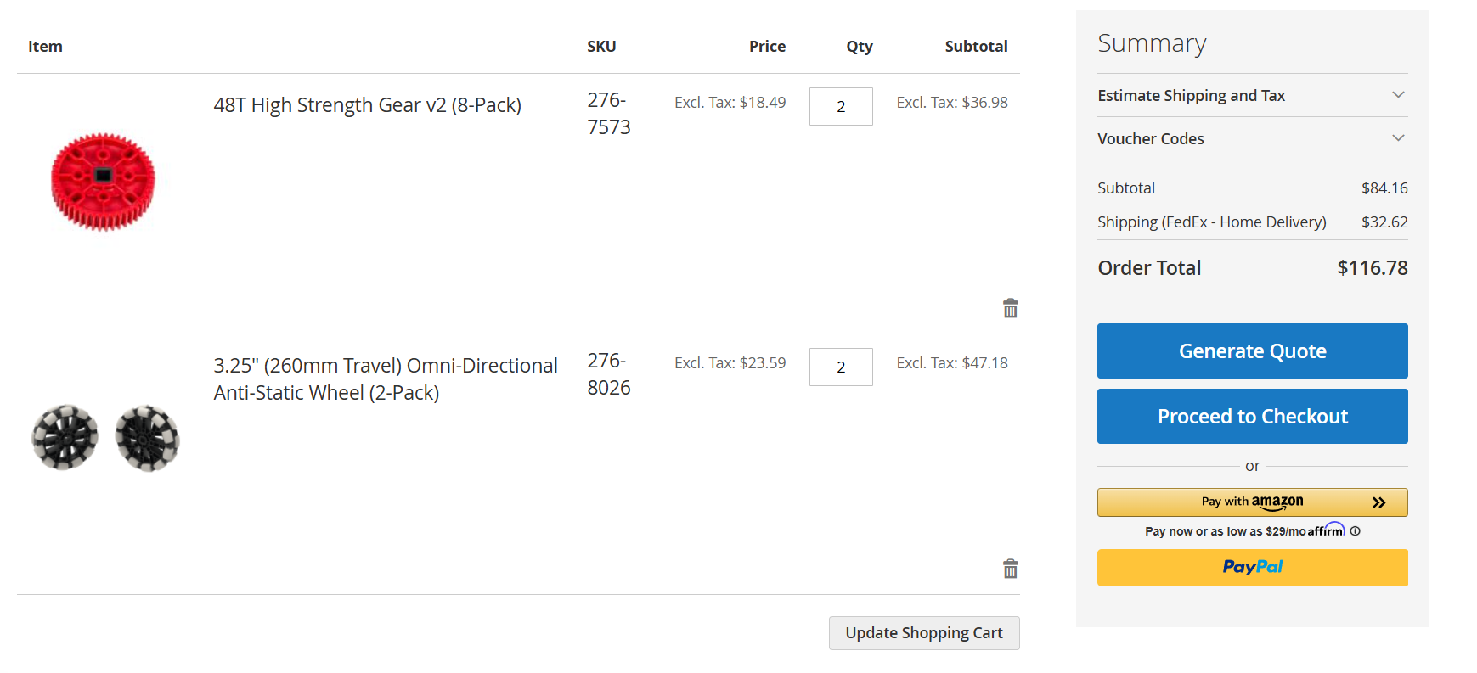The image size is (1477, 673).
Task: Remove the Omni-Directional Wheel from cart
Action: coord(1010,569)
